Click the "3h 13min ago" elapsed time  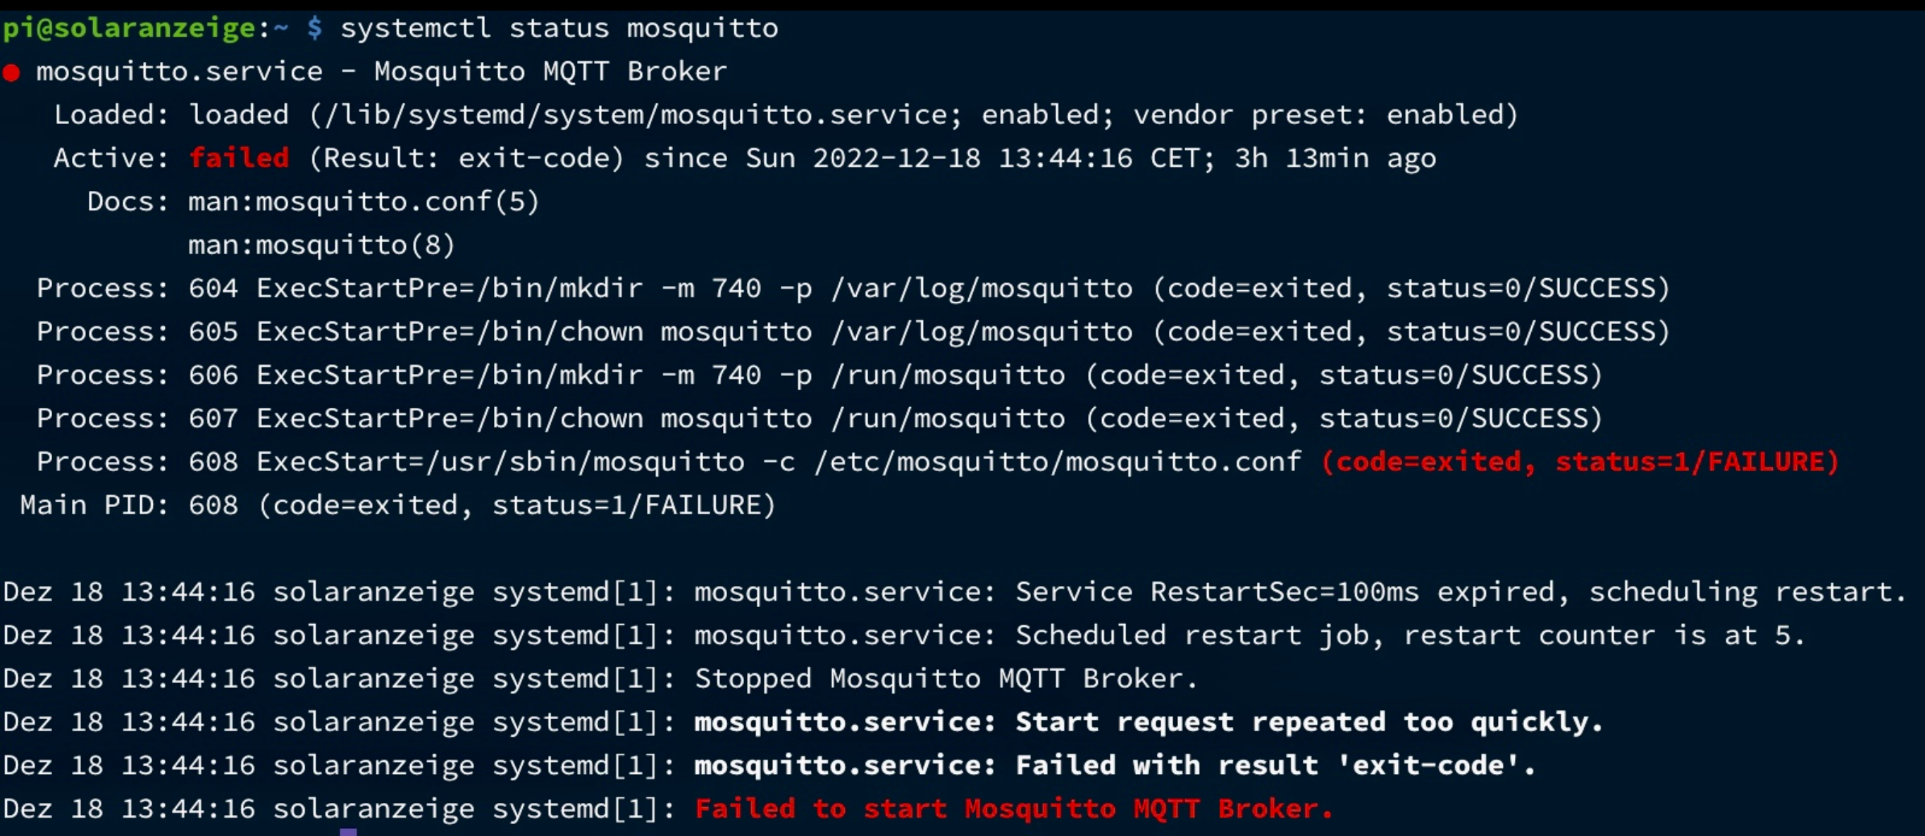[1335, 158]
